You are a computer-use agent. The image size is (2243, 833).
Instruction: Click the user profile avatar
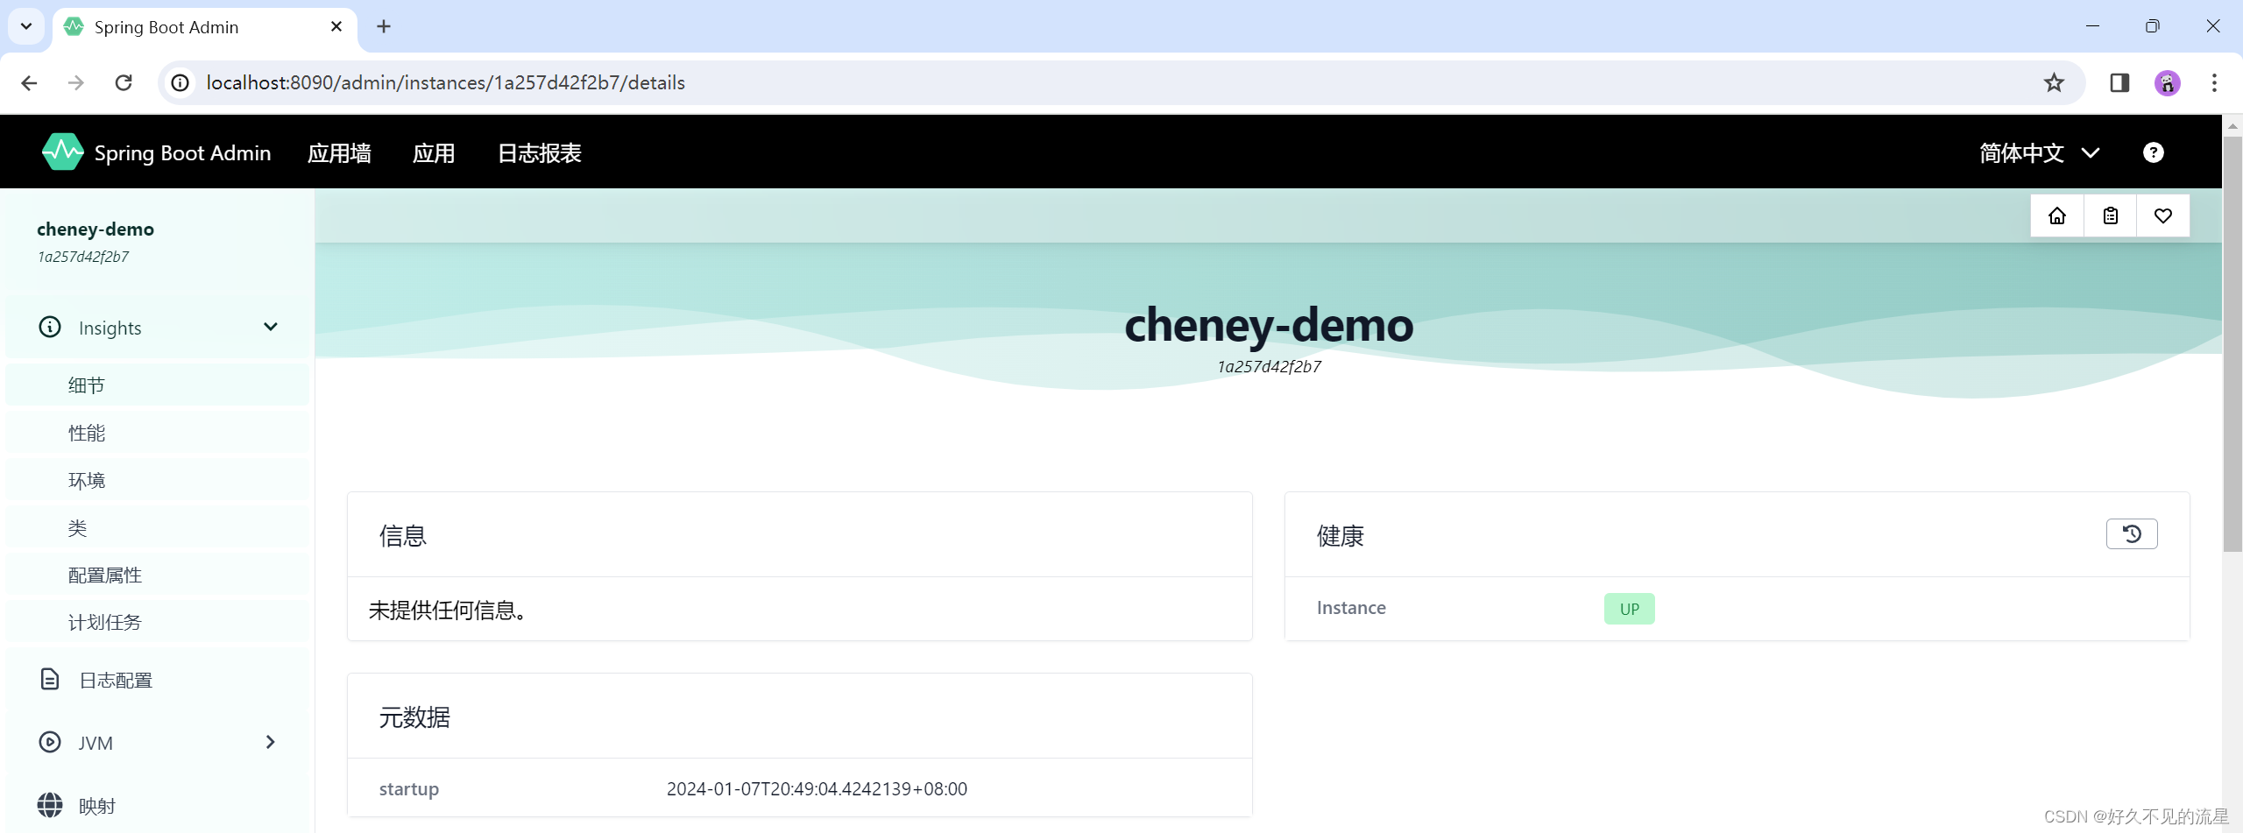[2168, 82]
